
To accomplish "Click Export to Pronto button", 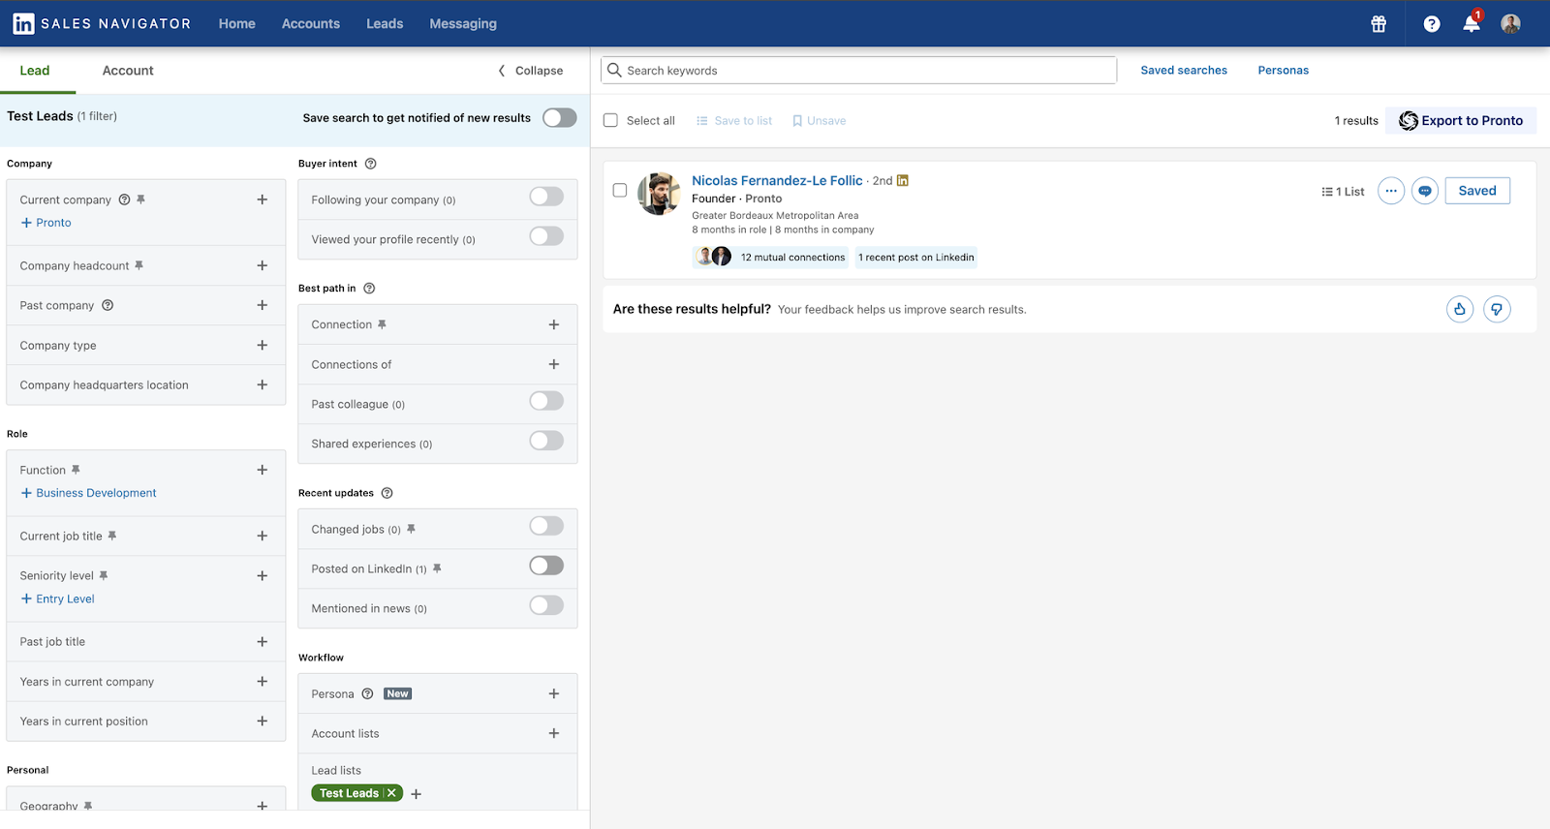I will click(x=1461, y=120).
